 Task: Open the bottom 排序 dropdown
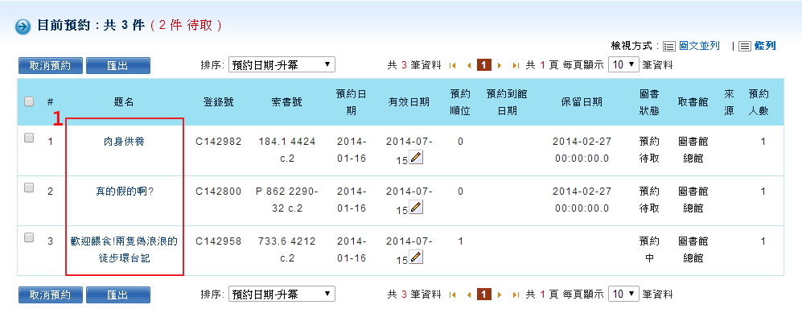(282, 295)
